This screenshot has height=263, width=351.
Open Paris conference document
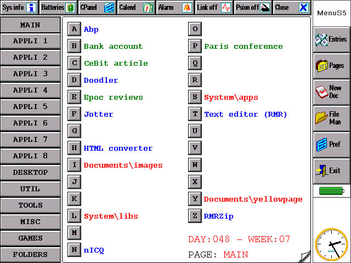click(244, 46)
